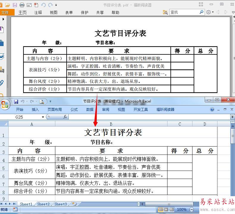235x214 pixels.
Task: Open Excel 视图 ribbon tab
Action: click(x=121, y=110)
